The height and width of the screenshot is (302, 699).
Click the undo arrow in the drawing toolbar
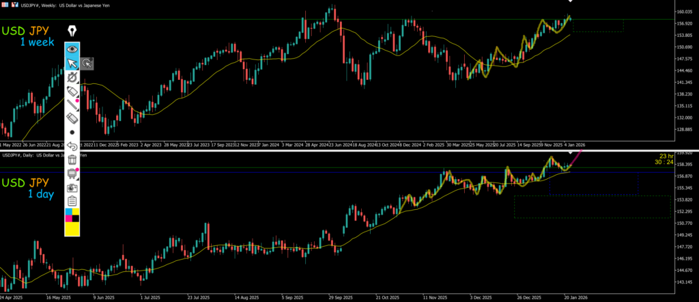tap(72, 146)
